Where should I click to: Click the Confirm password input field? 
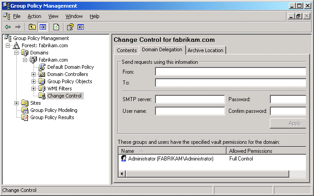click(x=288, y=111)
